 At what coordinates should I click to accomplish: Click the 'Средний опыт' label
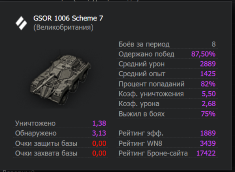142,74
